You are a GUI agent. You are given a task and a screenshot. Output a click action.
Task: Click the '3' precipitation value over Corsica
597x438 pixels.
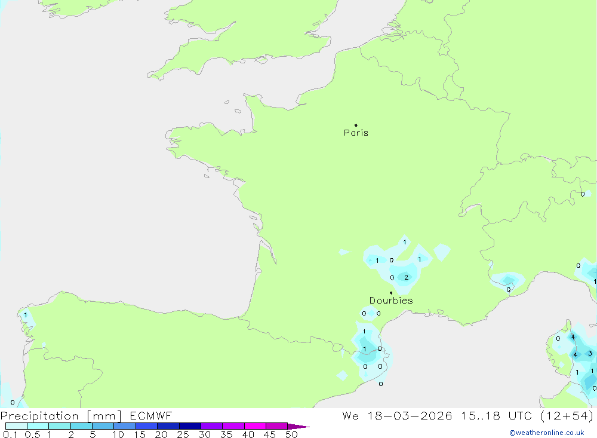[x=590, y=353]
